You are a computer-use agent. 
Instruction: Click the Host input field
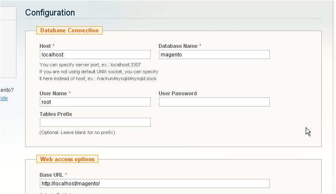pyautogui.click(x=95, y=55)
